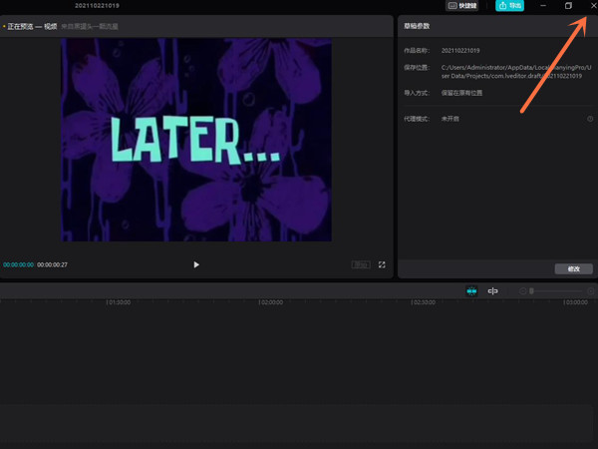Click the LATER video preview frame
Viewport: 598px width, 449px height.
pos(196,140)
